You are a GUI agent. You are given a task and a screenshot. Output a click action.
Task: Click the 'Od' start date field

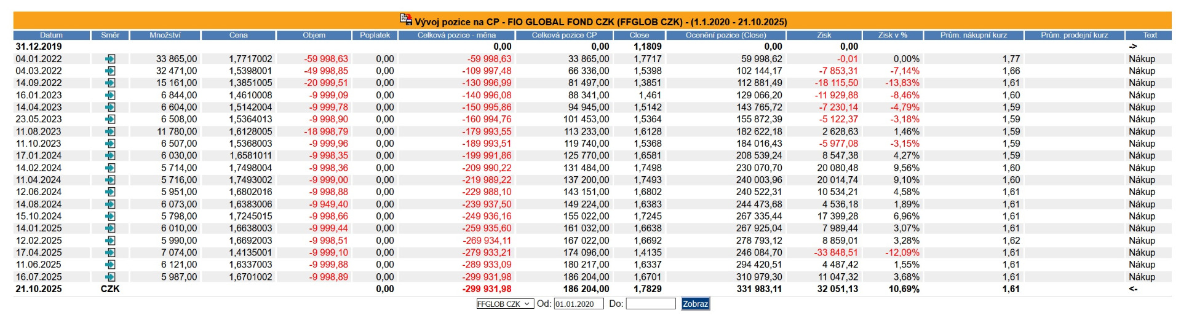[x=578, y=304]
